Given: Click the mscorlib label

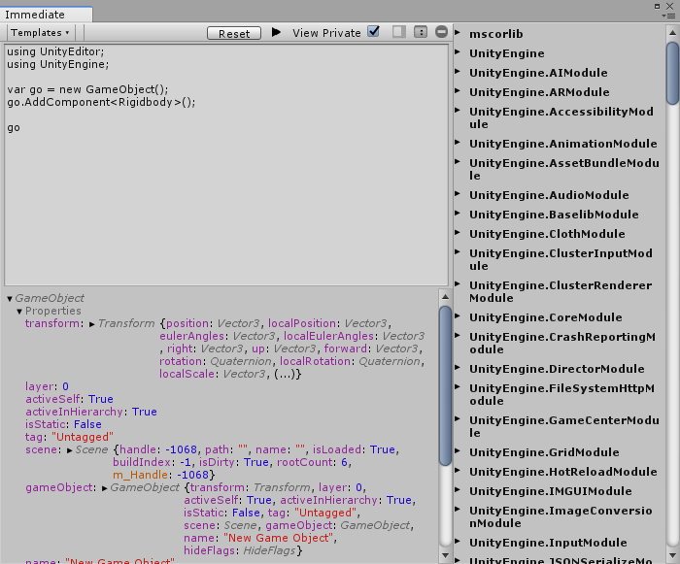Looking at the screenshot, I should [496, 34].
